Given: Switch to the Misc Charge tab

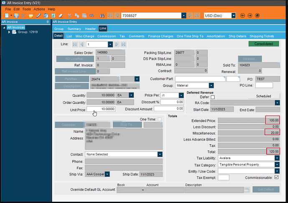Looking at the screenshot, I should point(85,36).
